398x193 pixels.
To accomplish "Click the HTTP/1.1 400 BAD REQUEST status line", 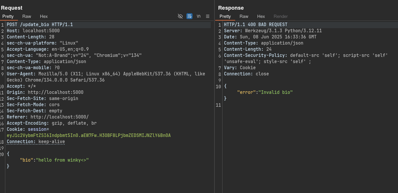I will click(255, 25).
